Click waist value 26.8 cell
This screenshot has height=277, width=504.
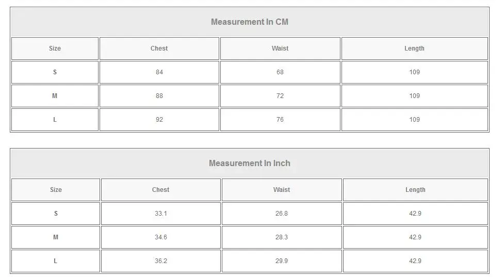(x=281, y=214)
